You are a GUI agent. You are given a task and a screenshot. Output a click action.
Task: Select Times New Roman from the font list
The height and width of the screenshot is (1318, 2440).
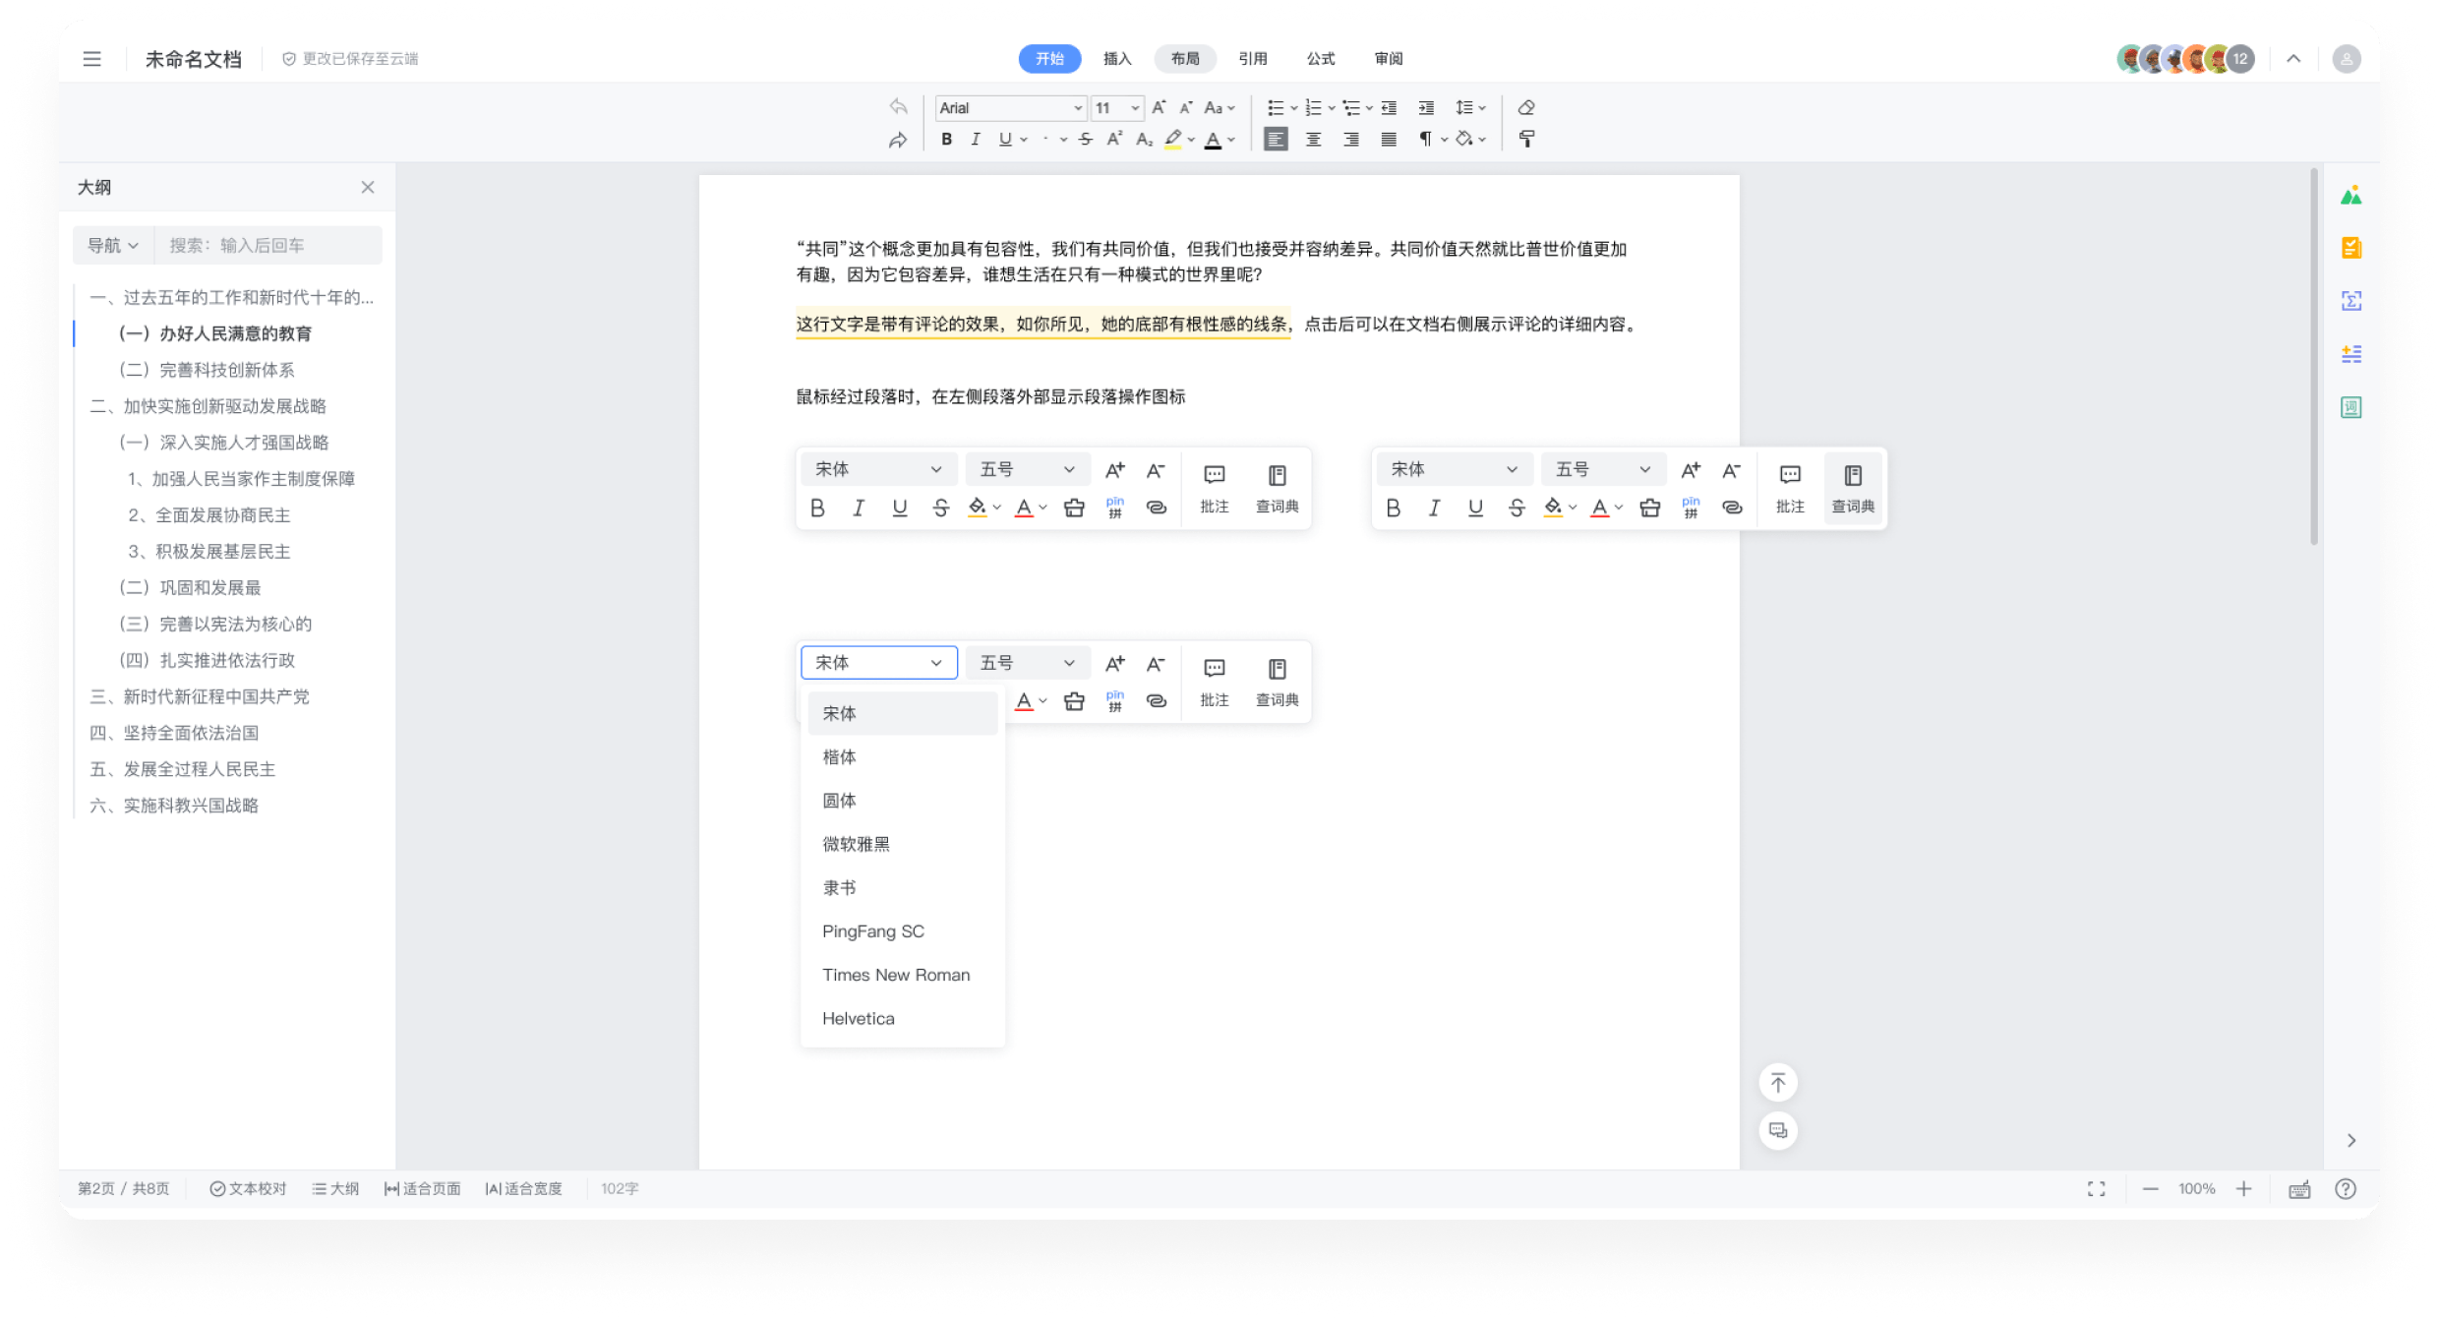coord(903,976)
